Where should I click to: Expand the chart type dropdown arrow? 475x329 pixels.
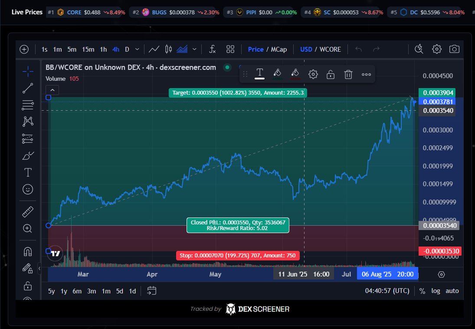194,49
